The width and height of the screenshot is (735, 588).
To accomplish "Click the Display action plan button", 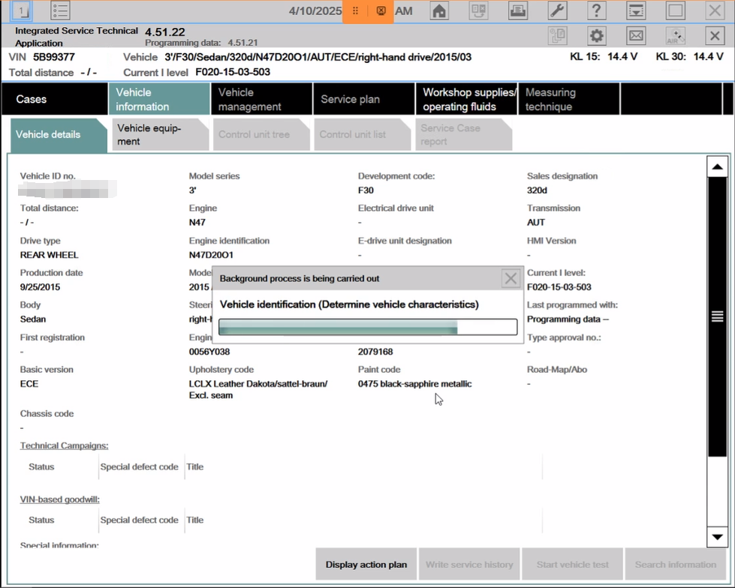I will coord(366,565).
